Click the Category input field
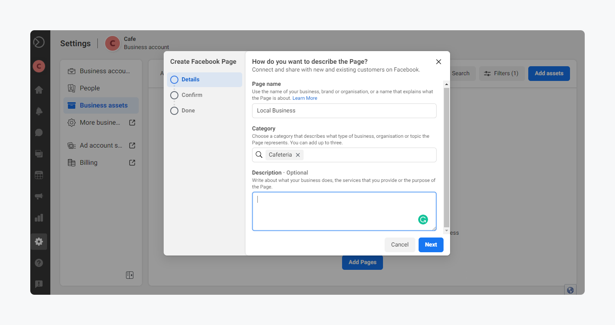The width and height of the screenshot is (615, 325). click(344, 155)
